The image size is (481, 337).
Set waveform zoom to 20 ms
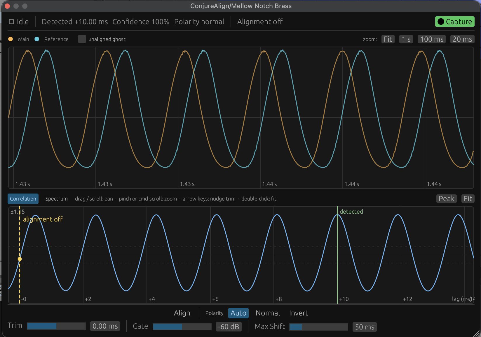click(462, 39)
